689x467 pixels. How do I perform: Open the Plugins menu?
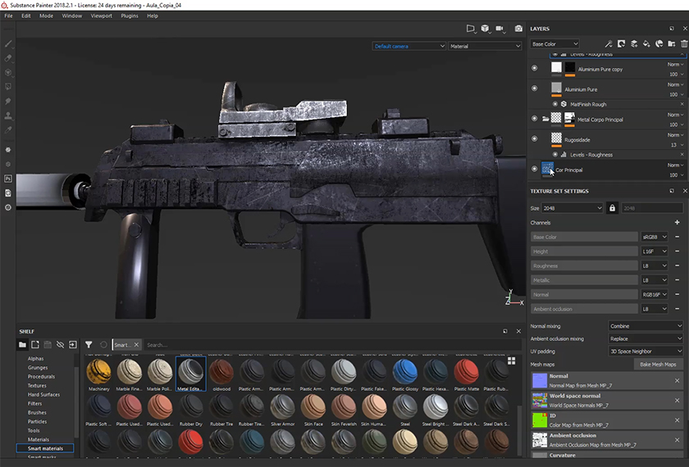pyautogui.click(x=130, y=16)
